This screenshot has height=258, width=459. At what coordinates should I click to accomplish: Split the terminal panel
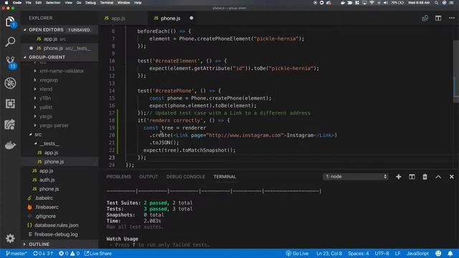point(412,177)
